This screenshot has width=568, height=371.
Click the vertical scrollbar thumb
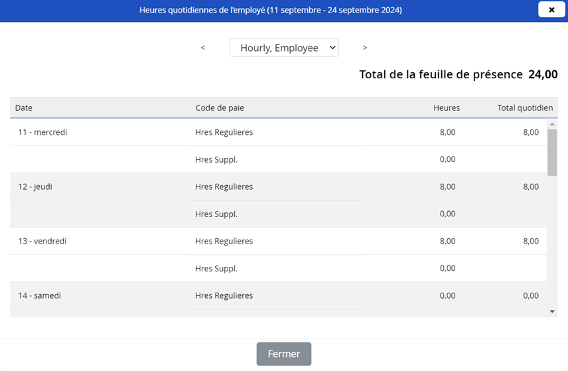pyautogui.click(x=552, y=152)
